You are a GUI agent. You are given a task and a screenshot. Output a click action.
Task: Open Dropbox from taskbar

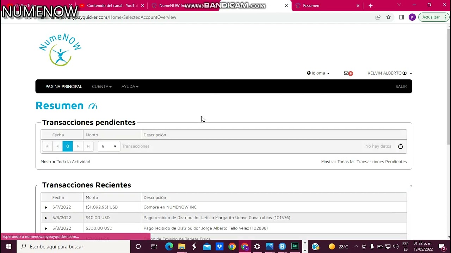pyautogui.click(x=219, y=247)
